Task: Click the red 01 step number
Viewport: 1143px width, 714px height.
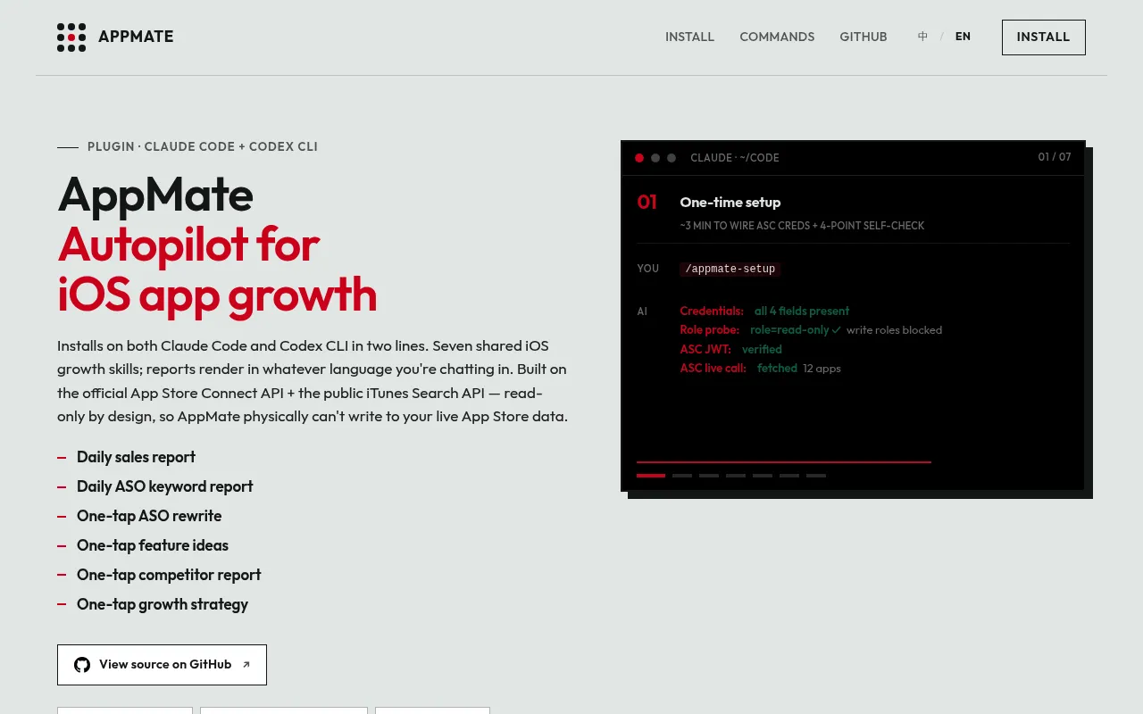Action: click(647, 203)
